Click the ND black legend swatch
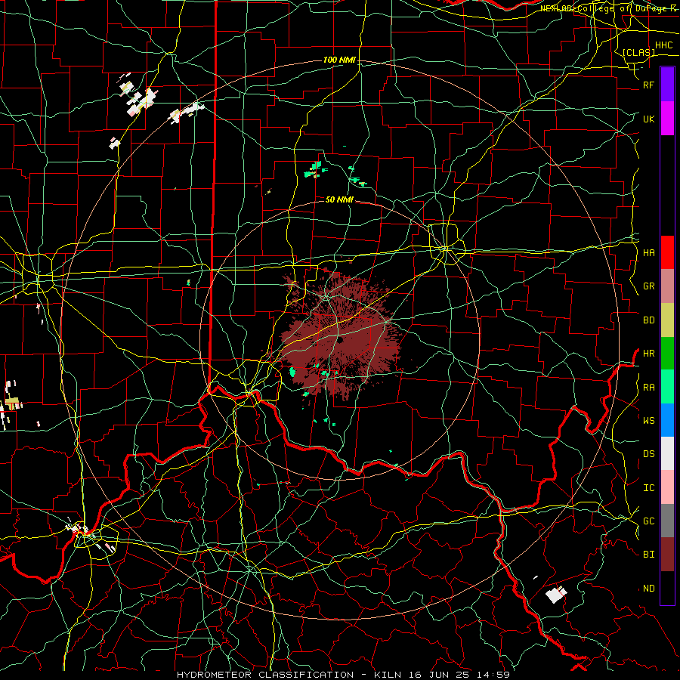Viewport: 680px width, 680px height. tap(667, 588)
